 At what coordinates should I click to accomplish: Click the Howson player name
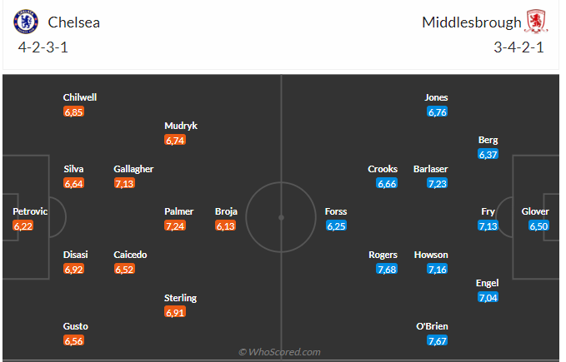tap(431, 255)
